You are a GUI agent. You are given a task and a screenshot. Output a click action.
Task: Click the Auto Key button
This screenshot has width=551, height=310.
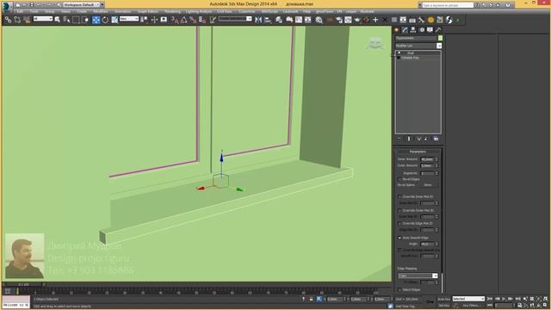click(x=444, y=299)
